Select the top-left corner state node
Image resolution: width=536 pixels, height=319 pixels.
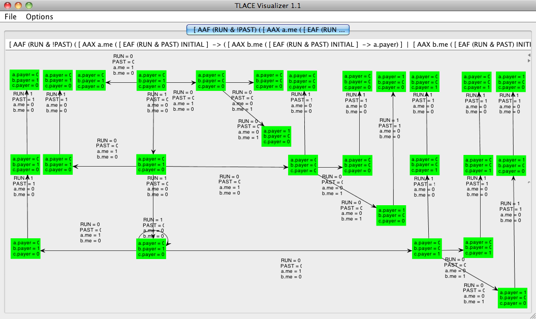[25, 81]
